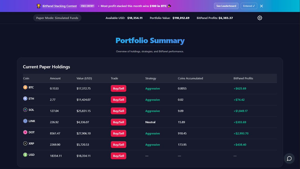Click the Paper Mode Simulated Funds pill

pyautogui.click(x=57, y=18)
